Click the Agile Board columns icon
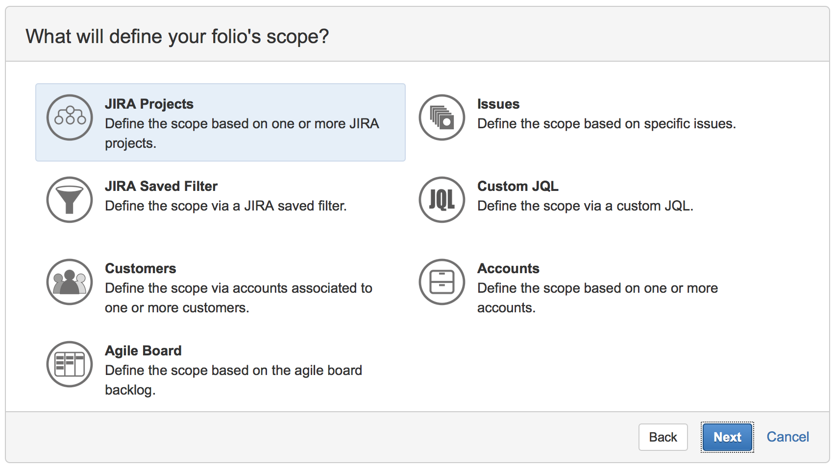 (x=69, y=364)
